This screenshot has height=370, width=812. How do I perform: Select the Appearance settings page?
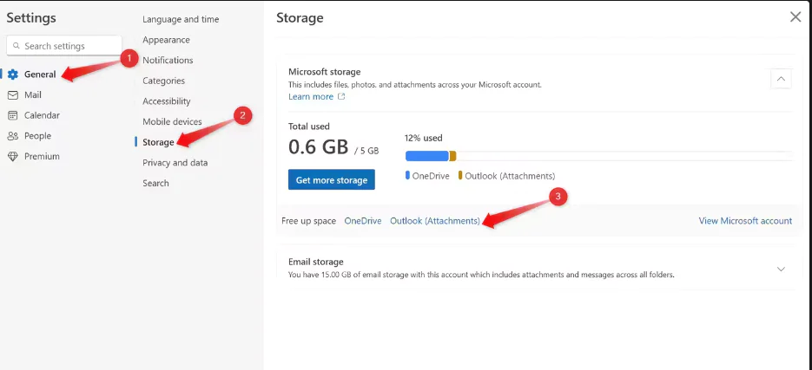[166, 40]
